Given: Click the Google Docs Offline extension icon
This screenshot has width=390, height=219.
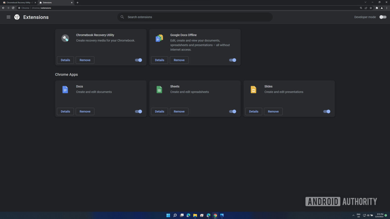Looking at the screenshot, I should [x=159, y=38].
